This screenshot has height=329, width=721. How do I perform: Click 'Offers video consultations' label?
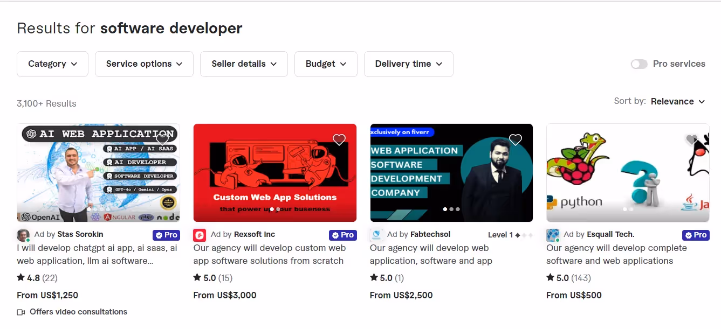[79, 312]
